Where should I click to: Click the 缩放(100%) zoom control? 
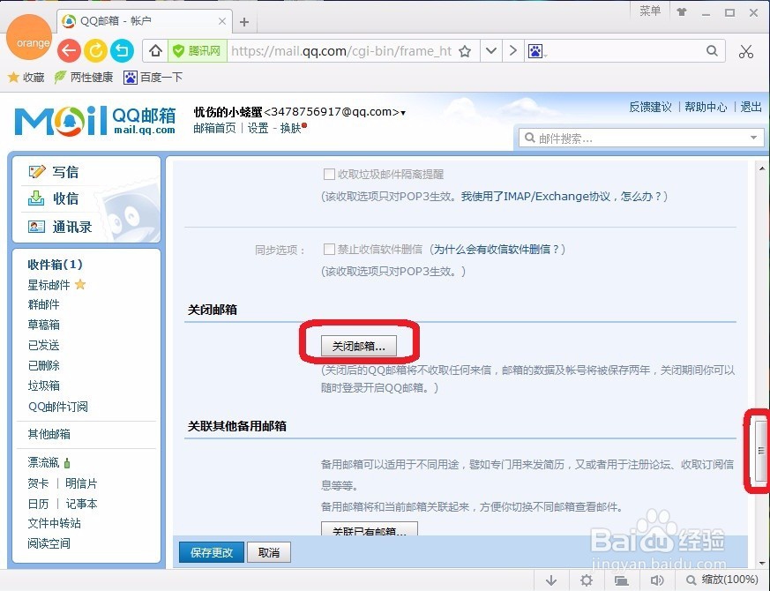(x=725, y=580)
